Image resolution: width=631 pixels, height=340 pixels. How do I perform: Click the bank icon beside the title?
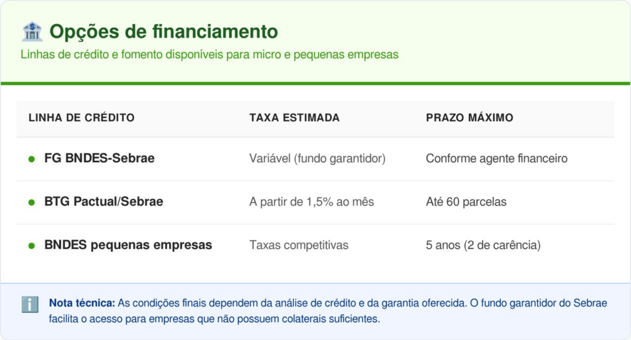point(31,31)
